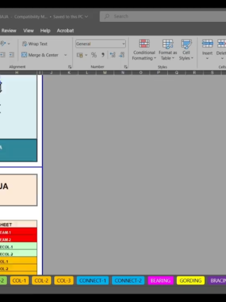Click the Merge & Center button
This screenshot has height=302, width=226.
coord(40,55)
